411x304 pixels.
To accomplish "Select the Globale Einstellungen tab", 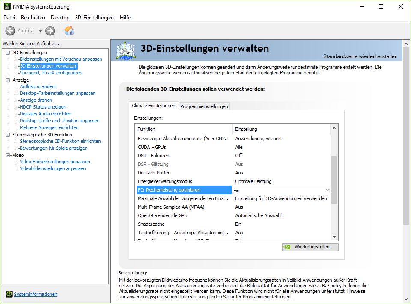I will [154, 106].
